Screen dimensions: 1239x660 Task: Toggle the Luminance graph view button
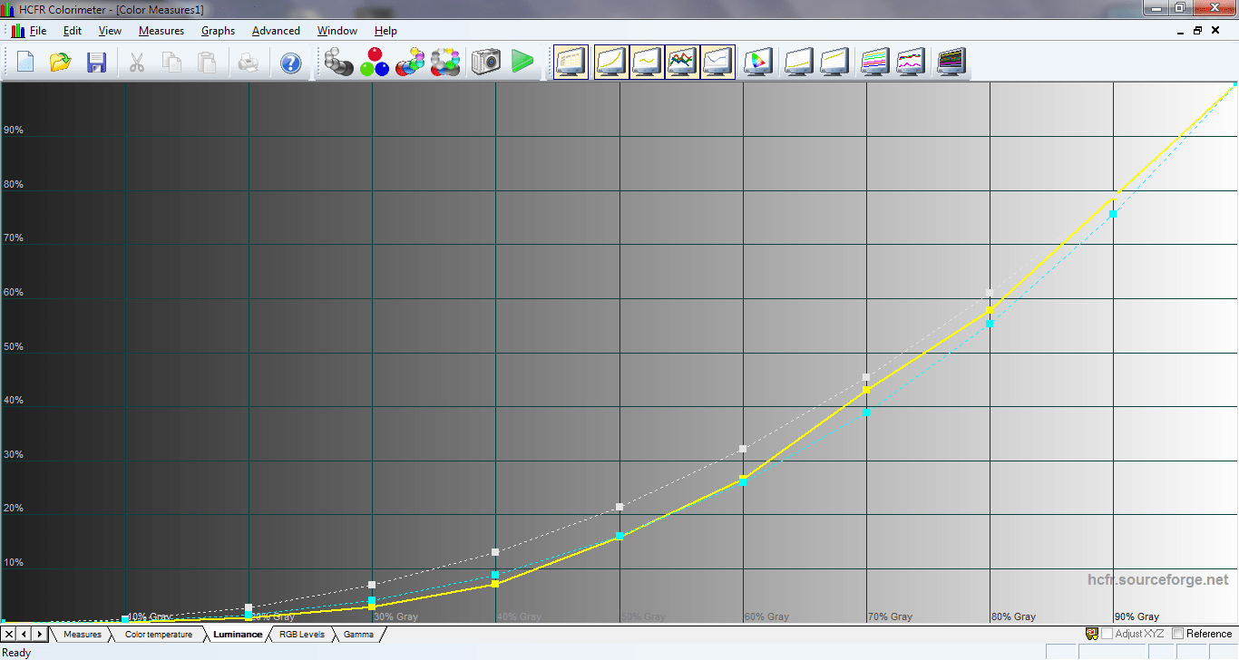[x=610, y=62]
